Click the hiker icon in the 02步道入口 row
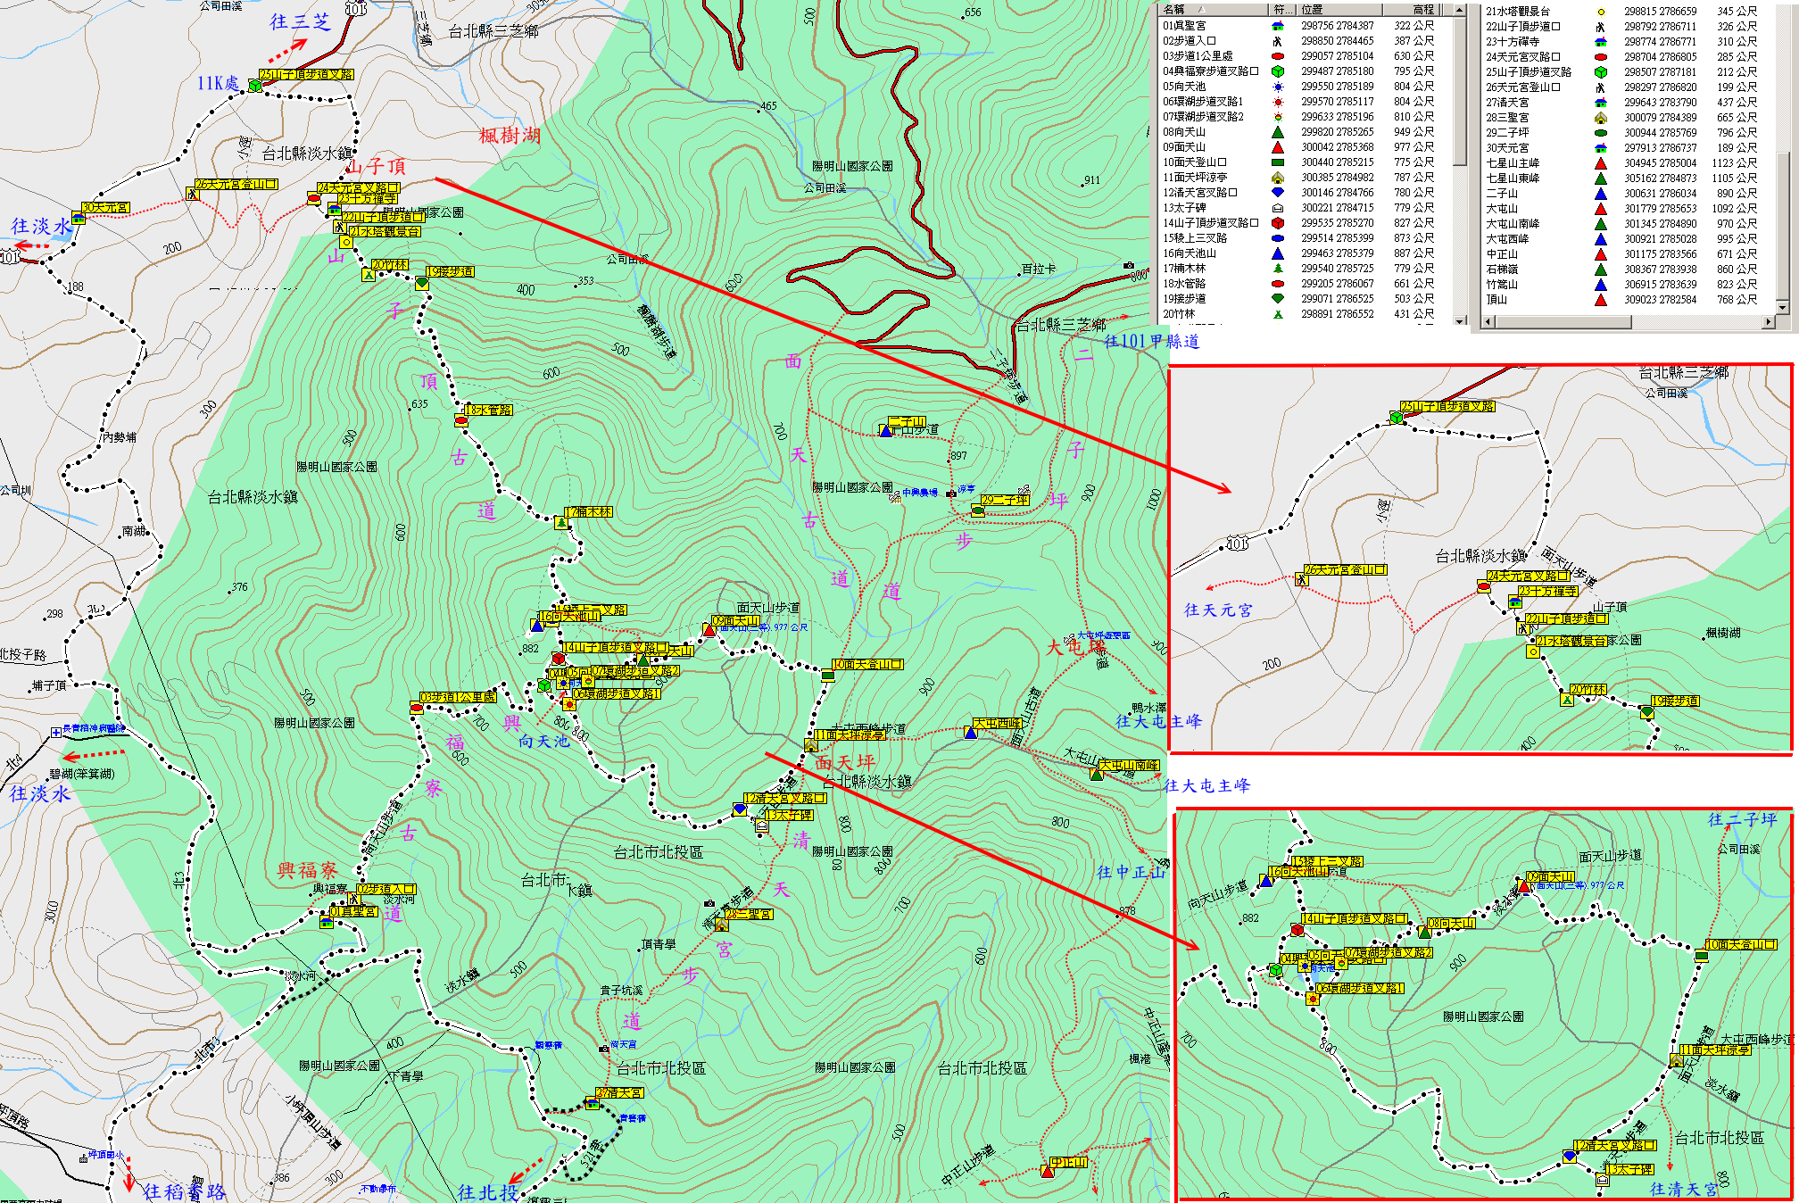This screenshot has height=1203, width=1799. (x=1277, y=41)
